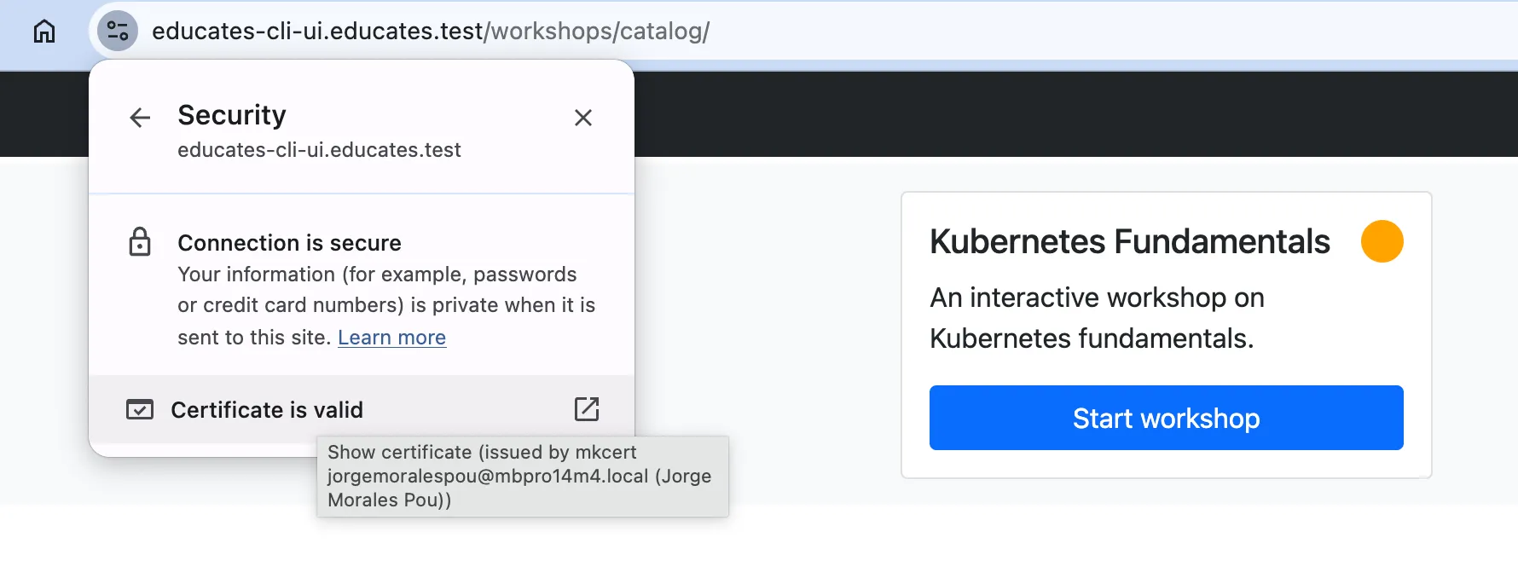This screenshot has height=578, width=1518.
Task: Click the workshop description text
Action: coord(1097,318)
